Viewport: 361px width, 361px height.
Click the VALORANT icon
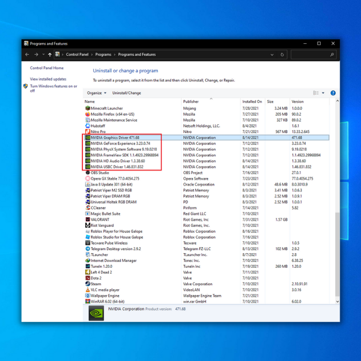[88, 219]
